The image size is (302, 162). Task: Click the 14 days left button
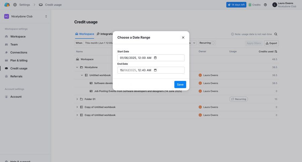[x=236, y=5]
